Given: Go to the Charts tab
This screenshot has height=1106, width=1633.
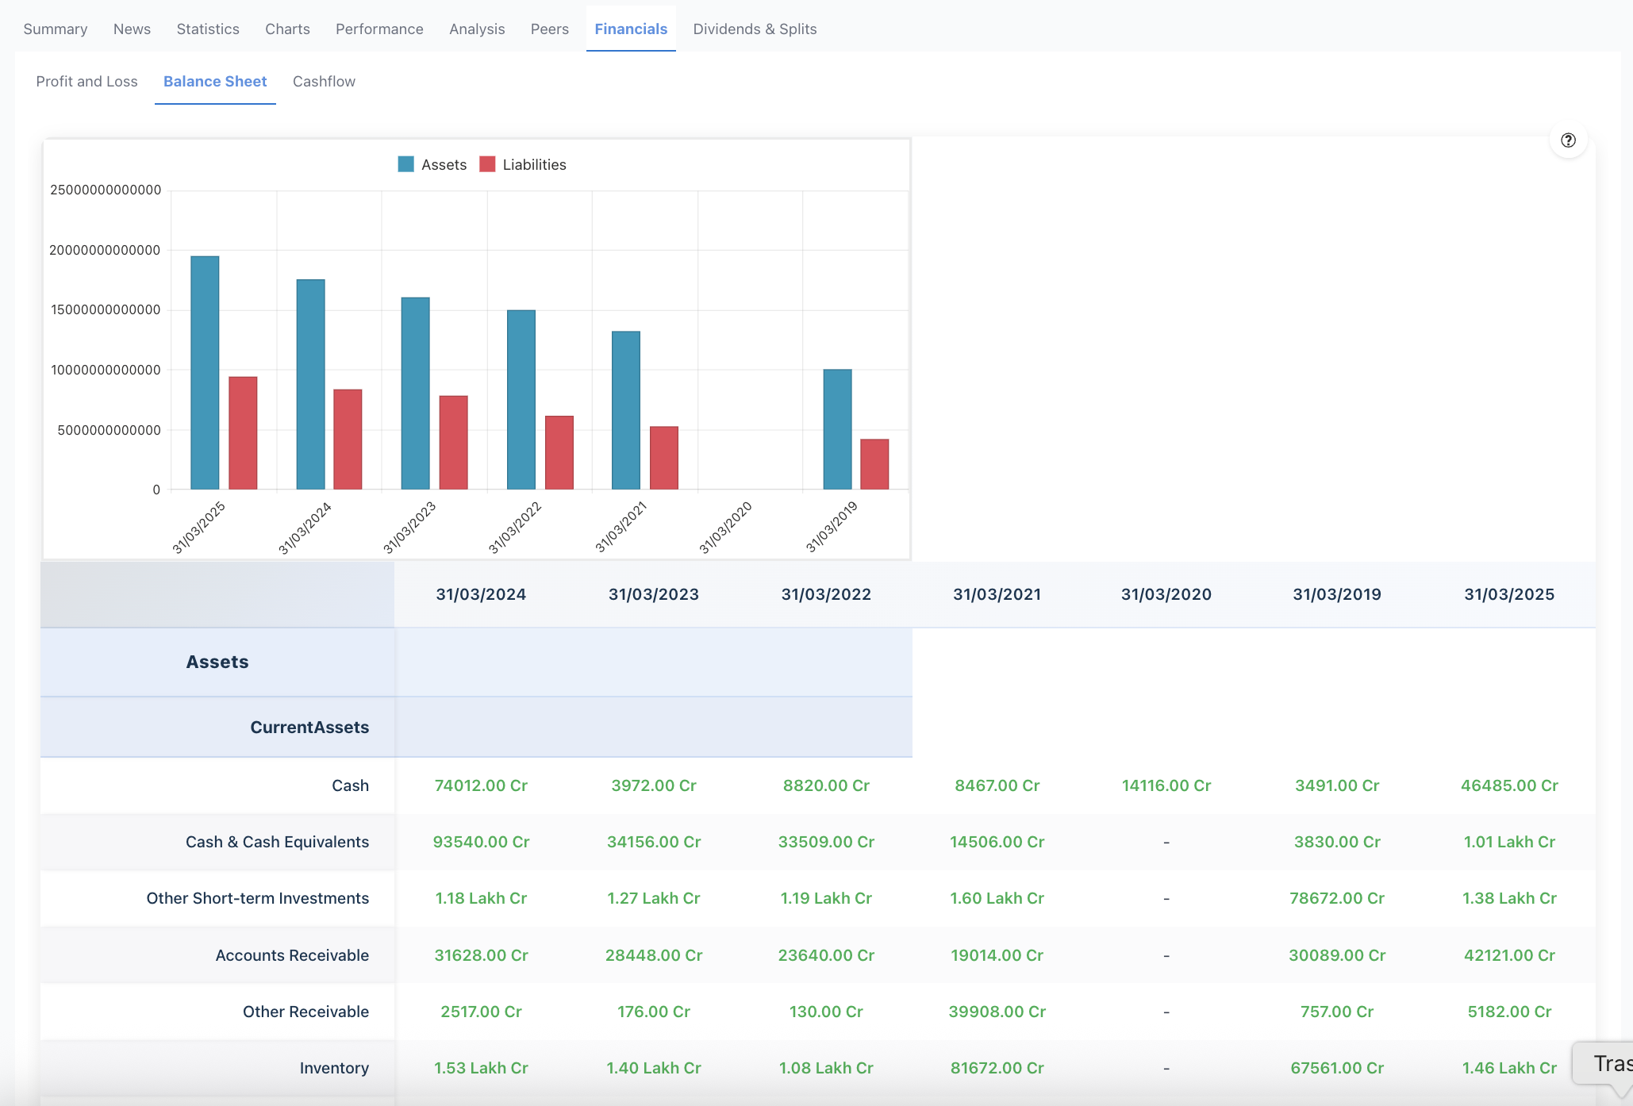Looking at the screenshot, I should point(287,29).
